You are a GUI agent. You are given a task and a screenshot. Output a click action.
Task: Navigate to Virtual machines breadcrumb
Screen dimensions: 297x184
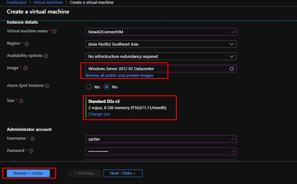click(x=48, y=3)
